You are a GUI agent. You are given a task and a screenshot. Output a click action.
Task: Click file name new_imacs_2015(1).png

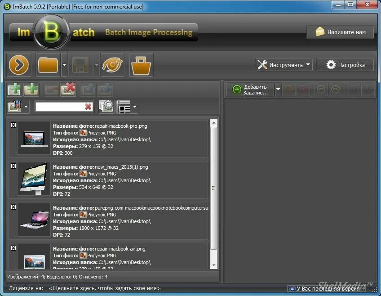(x=121, y=167)
